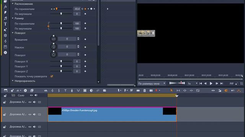Click the image thumbnail in the preview
245x137 pixels.
tap(146, 33)
